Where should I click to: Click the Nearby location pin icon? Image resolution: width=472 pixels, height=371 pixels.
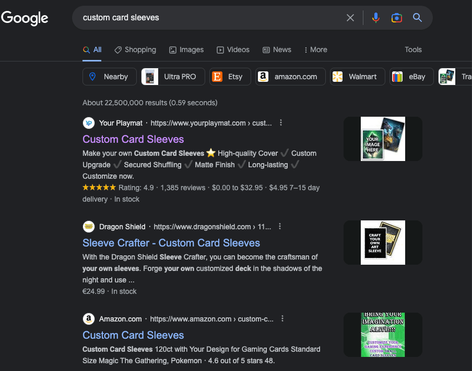pyautogui.click(x=92, y=77)
